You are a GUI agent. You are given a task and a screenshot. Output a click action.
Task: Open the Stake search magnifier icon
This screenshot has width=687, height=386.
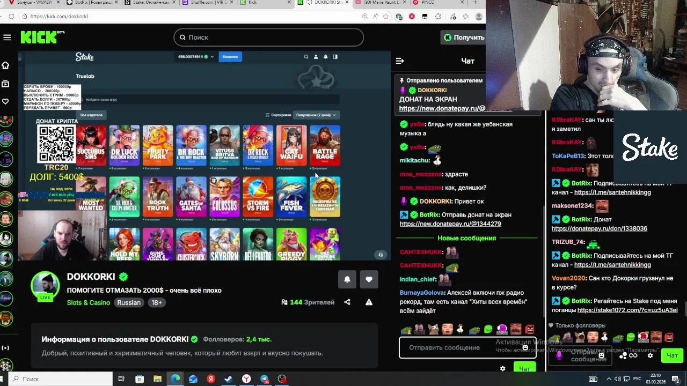tap(306, 57)
